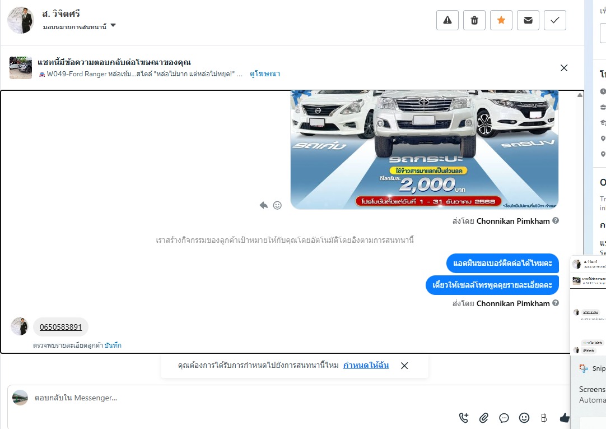Click the Snipping Tool notification icon
The image size is (606, 429).
(x=584, y=368)
